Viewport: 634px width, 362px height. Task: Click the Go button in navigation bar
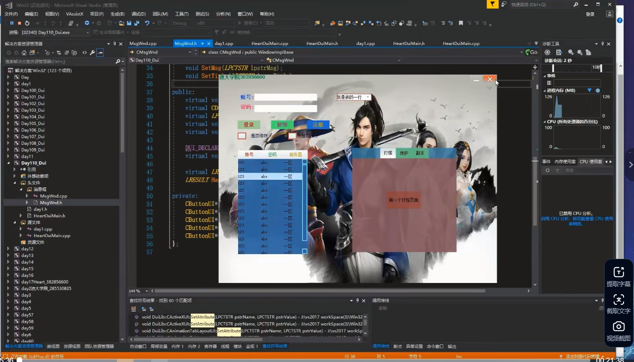(531, 52)
